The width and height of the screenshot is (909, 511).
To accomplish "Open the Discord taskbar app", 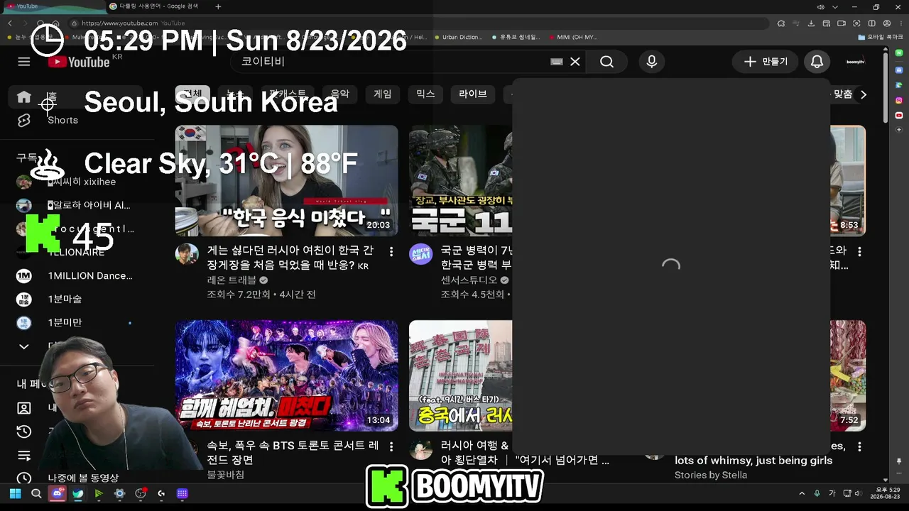I will (57, 494).
